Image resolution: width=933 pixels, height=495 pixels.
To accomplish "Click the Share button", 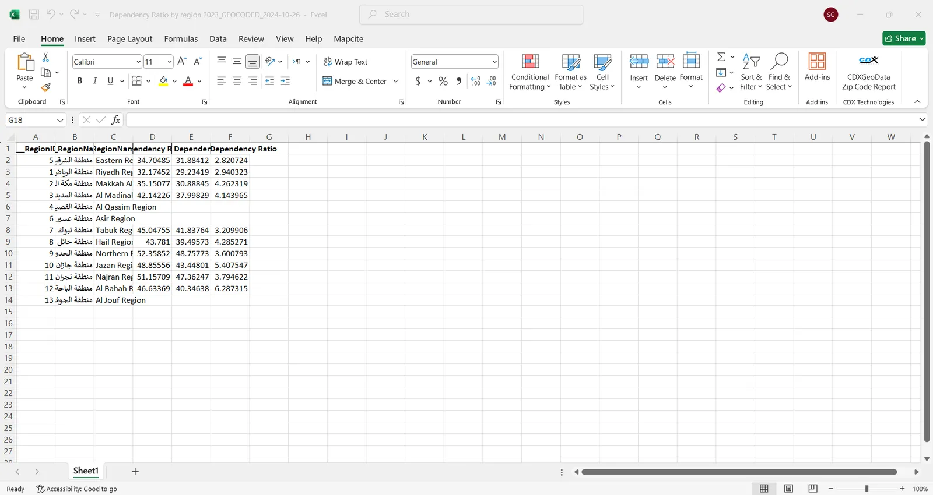I will [904, 38].
